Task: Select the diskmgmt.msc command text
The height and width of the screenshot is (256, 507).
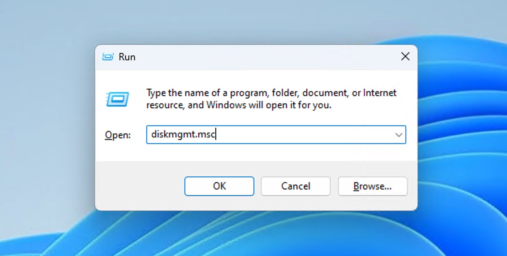Action: [x=183, y=135]
